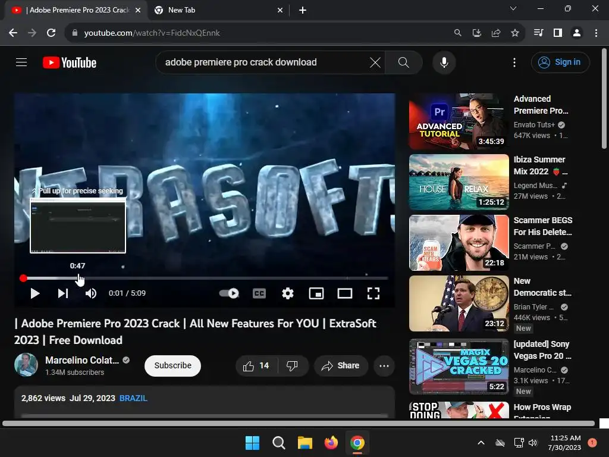
Task: Enter full screen mode
Action: pos(373,293)
